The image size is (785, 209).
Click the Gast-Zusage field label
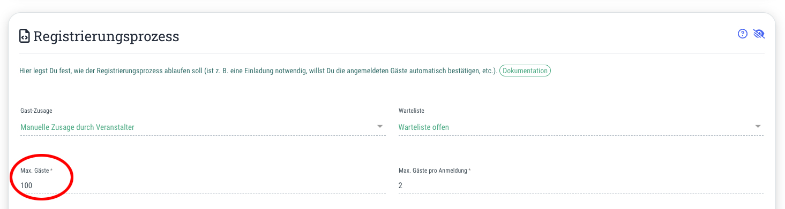pyautogui.click(x=36, y=111)
